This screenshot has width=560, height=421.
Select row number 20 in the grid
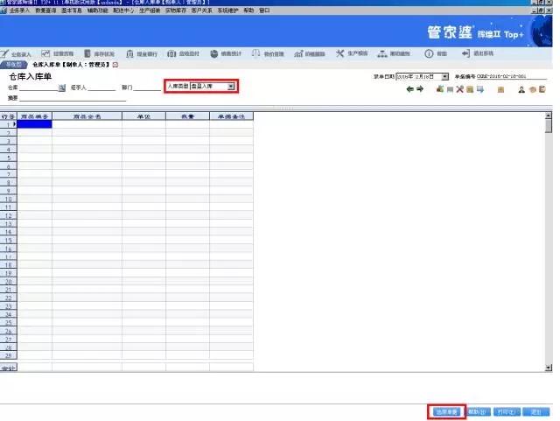9,282
